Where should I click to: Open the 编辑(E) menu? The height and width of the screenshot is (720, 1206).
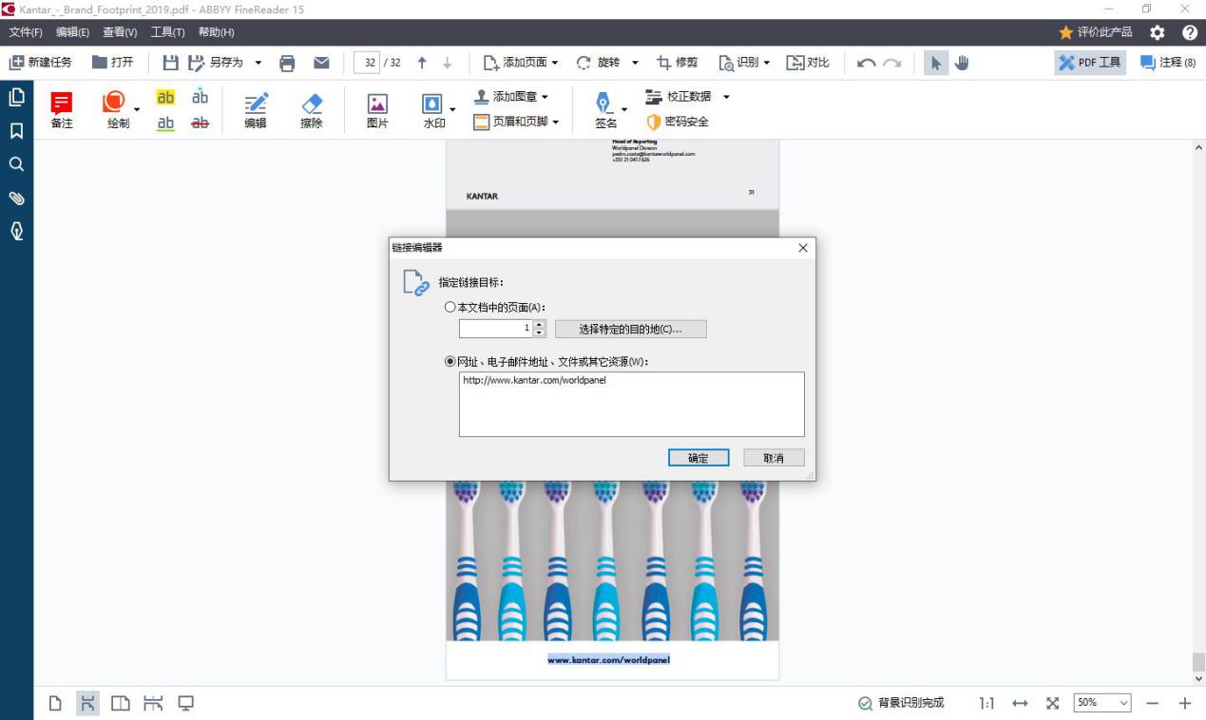point(72,32)
